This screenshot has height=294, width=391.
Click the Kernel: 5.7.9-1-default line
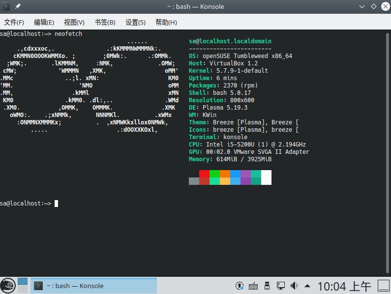228,71
